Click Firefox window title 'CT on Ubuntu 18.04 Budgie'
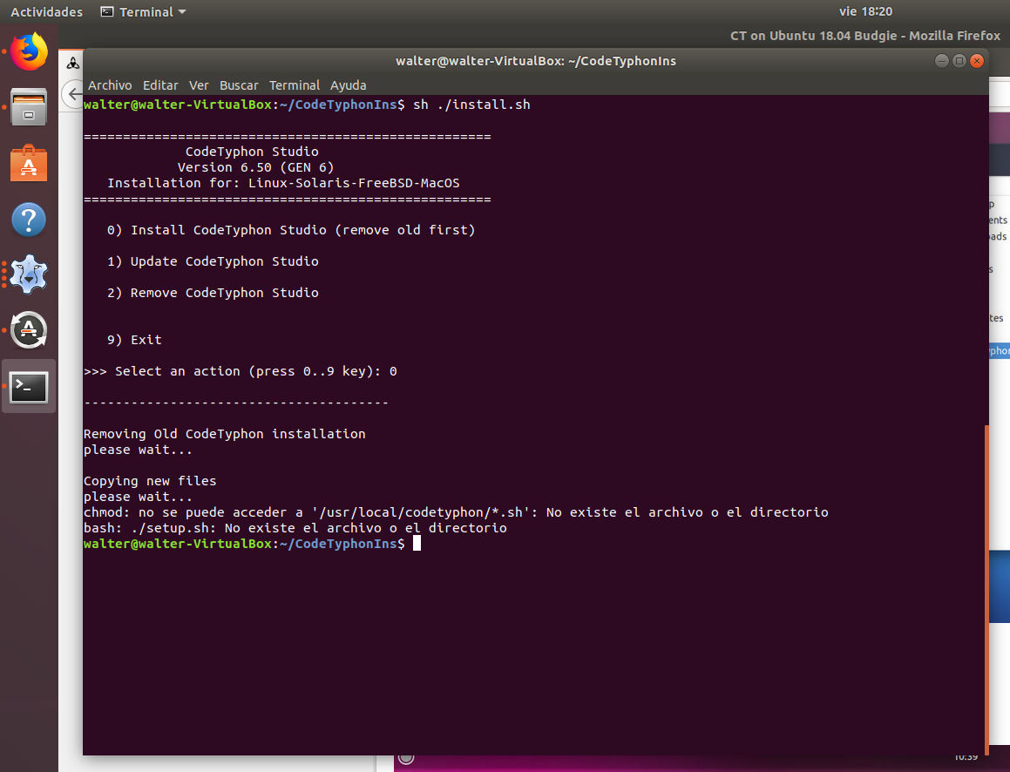The width and height of the screenshot is (1010, 772). pos(865,36)
